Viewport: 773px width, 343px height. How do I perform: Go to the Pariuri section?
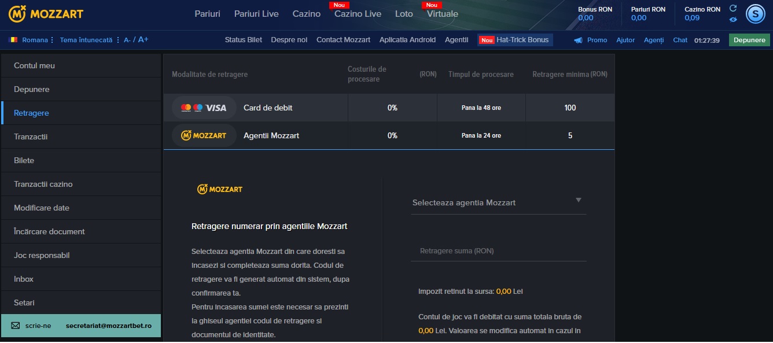[x=207, y=14]
